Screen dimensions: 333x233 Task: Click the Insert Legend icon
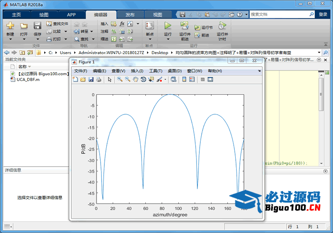tap(192, 80)
